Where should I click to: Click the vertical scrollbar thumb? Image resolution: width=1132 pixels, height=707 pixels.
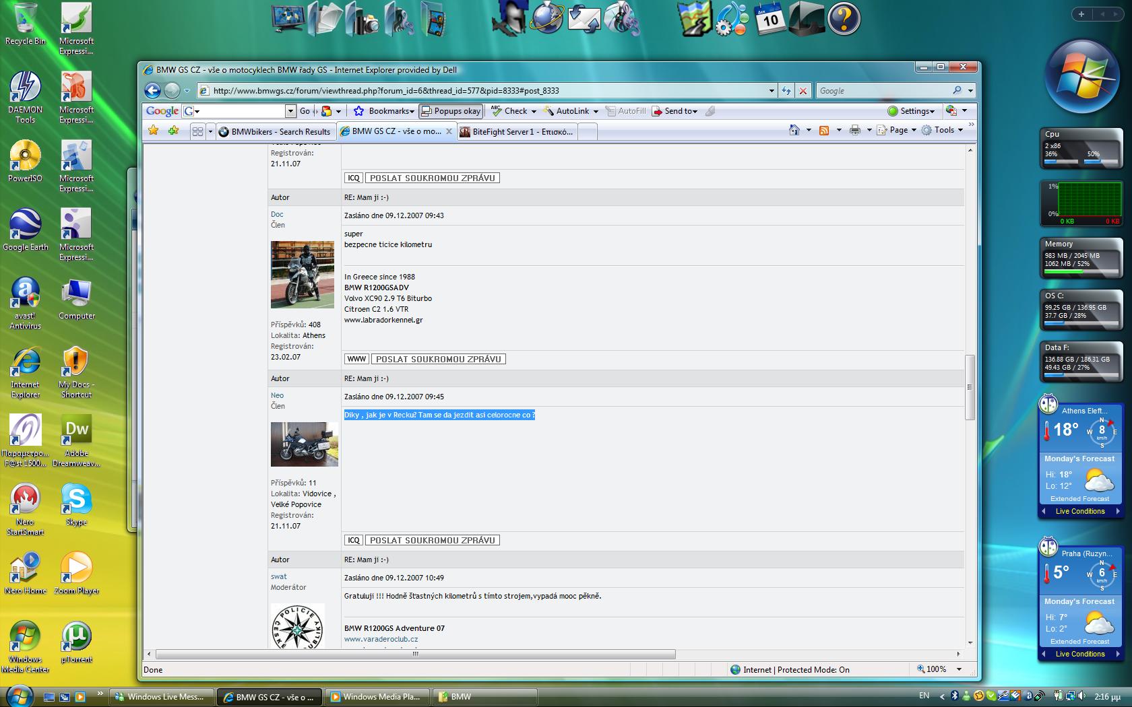(x=970, y=387)
